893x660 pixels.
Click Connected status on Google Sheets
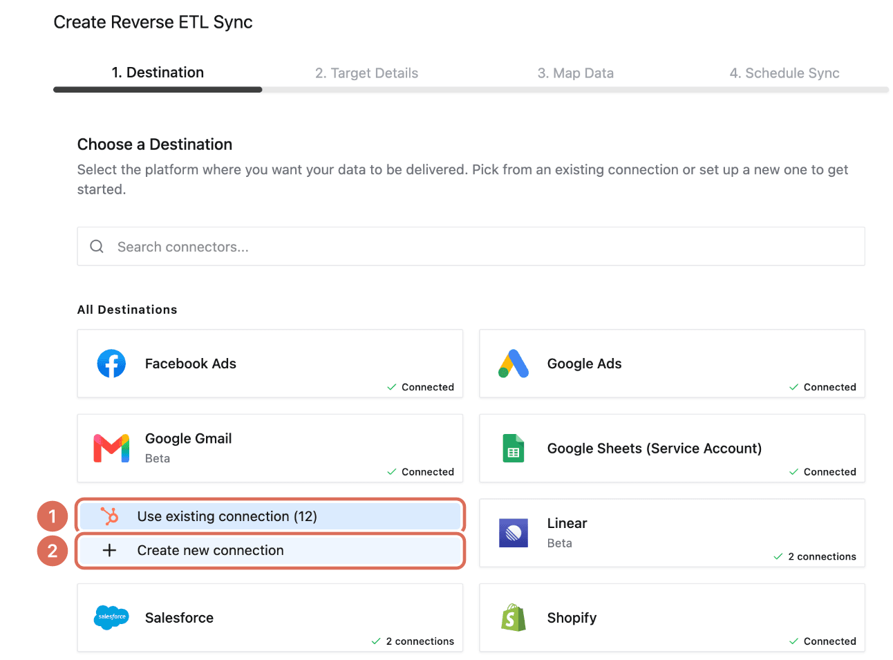click(x=823, y=472)
